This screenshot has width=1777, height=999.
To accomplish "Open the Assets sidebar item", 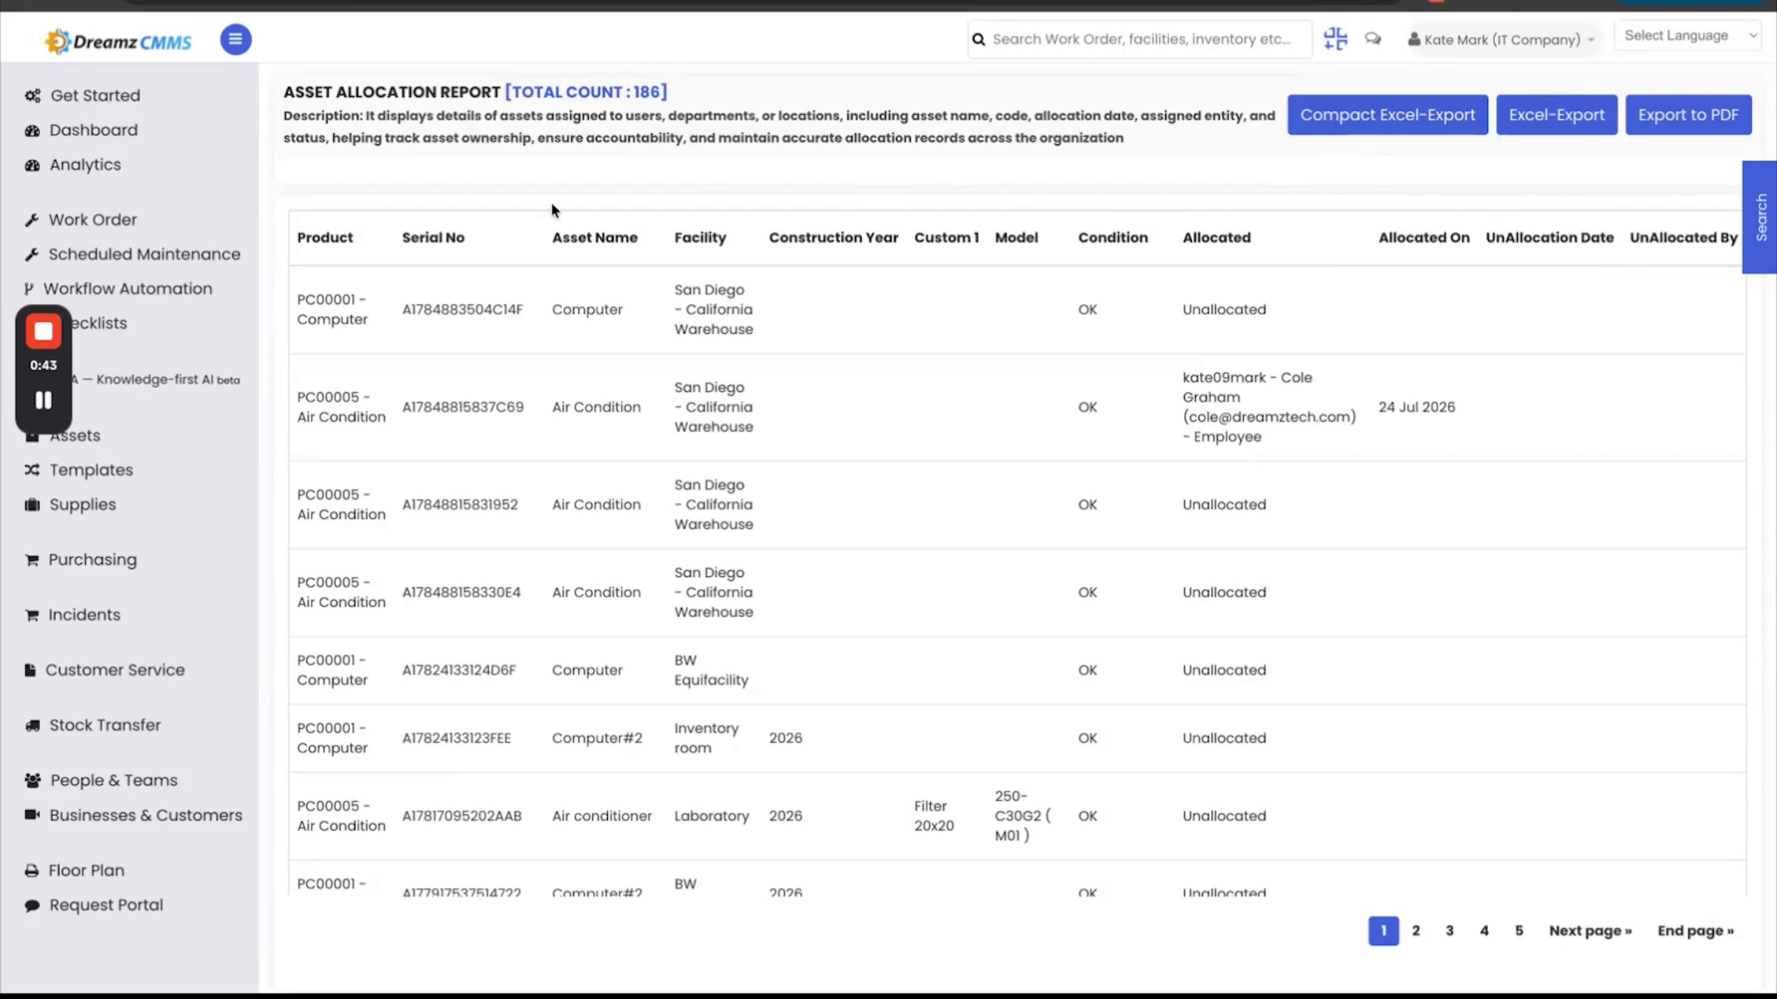I will [75, 436].
